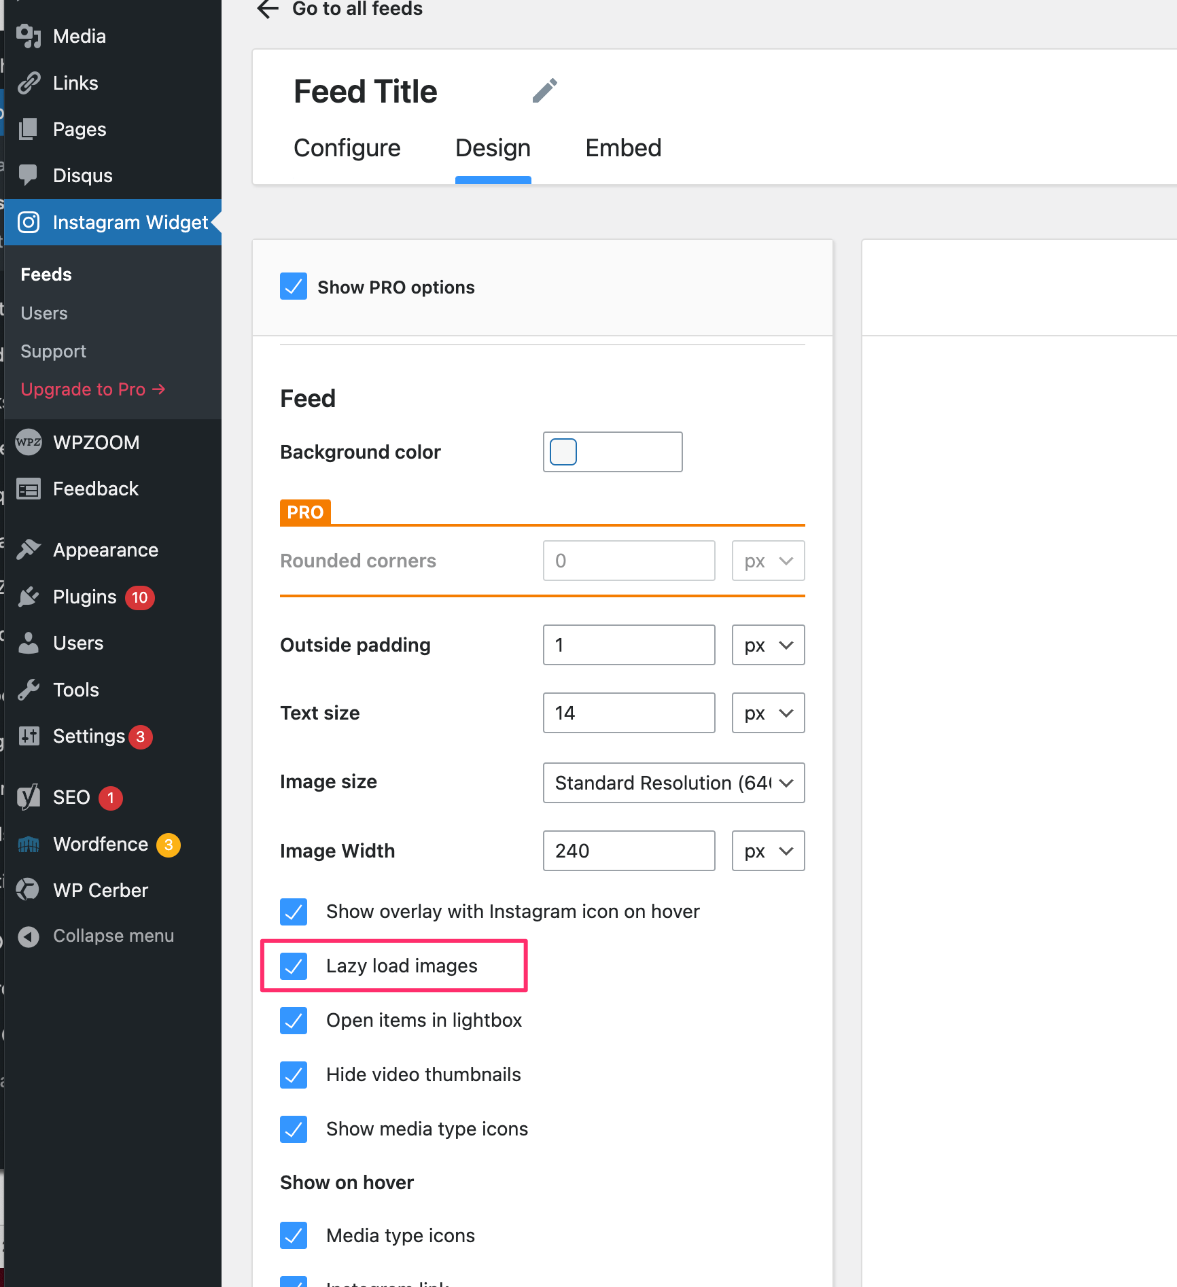Click the pencil icon to edit feed title

[x=544, y=91]
